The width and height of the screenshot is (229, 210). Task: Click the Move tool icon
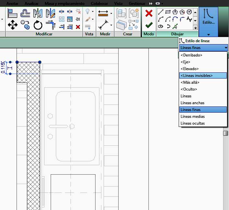tap(12, 24)
